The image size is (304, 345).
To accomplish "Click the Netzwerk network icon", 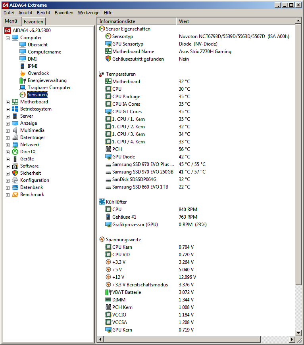I will [15, 145].
